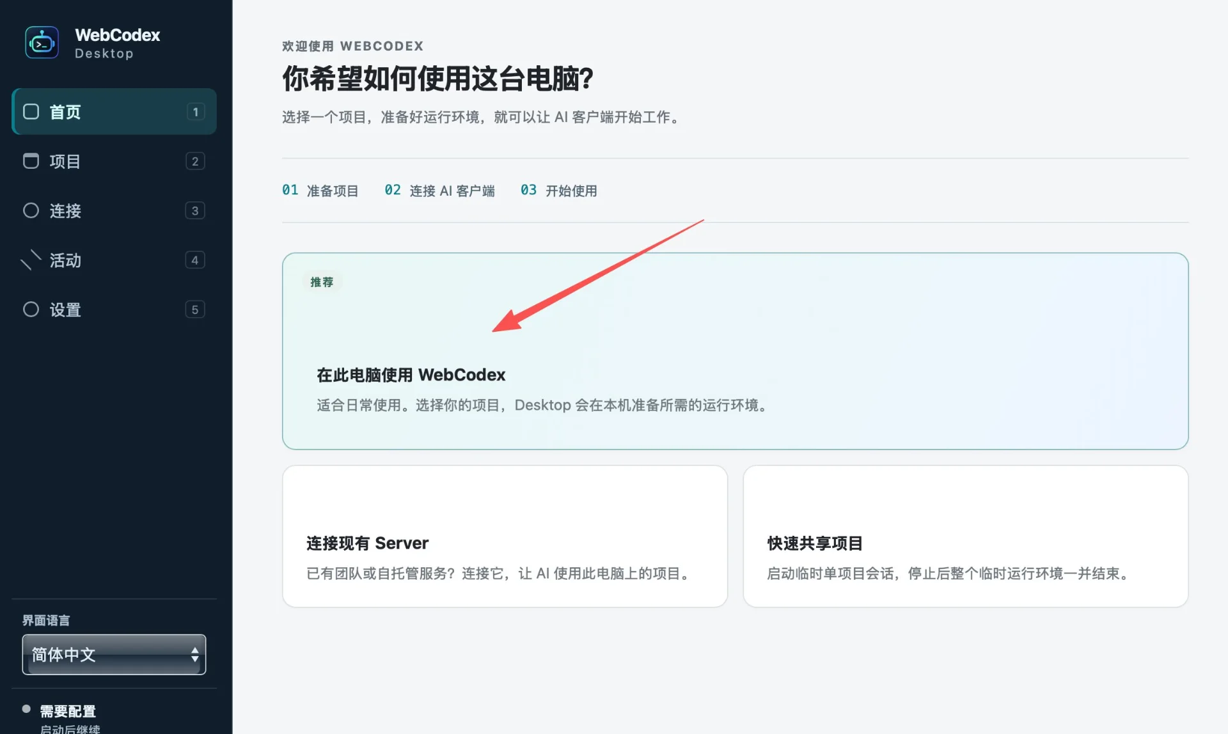
Task: Click shortcut badge 4 on 活动 row
Action: pyautogui.click(x=195, y=260)
